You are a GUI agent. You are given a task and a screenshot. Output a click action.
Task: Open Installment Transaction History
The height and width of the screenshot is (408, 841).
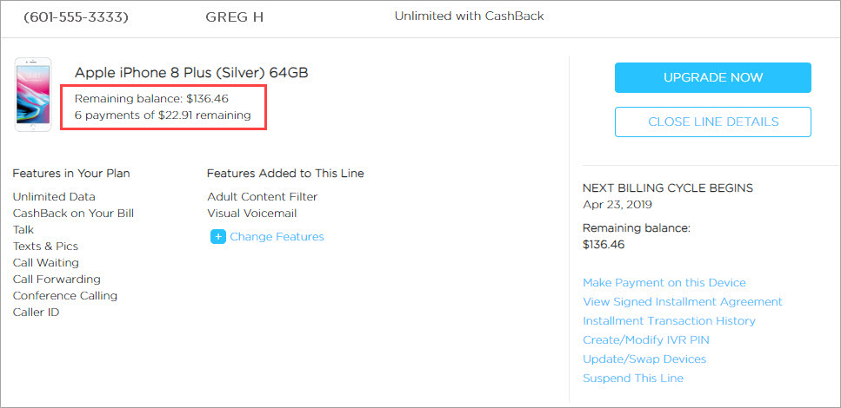(x=669, y=320)
